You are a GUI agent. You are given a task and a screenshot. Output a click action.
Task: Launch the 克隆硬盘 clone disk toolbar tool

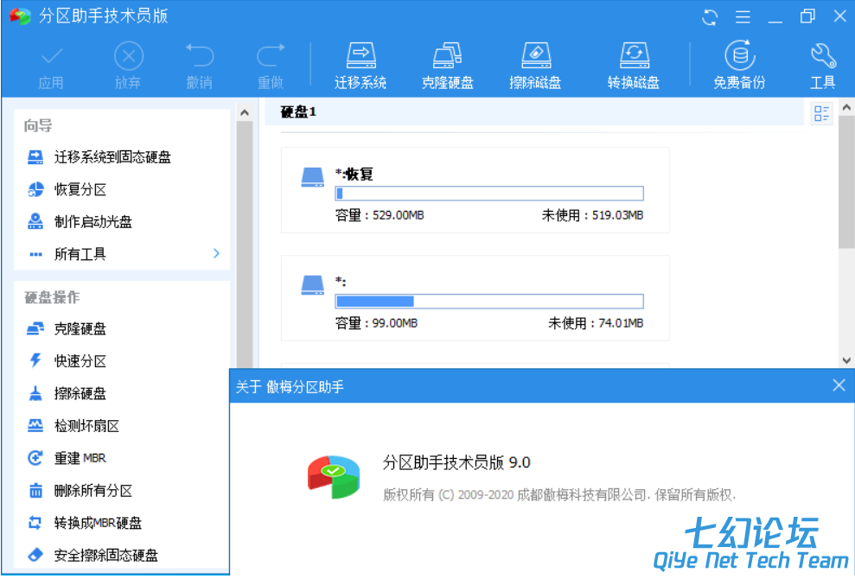448,66
